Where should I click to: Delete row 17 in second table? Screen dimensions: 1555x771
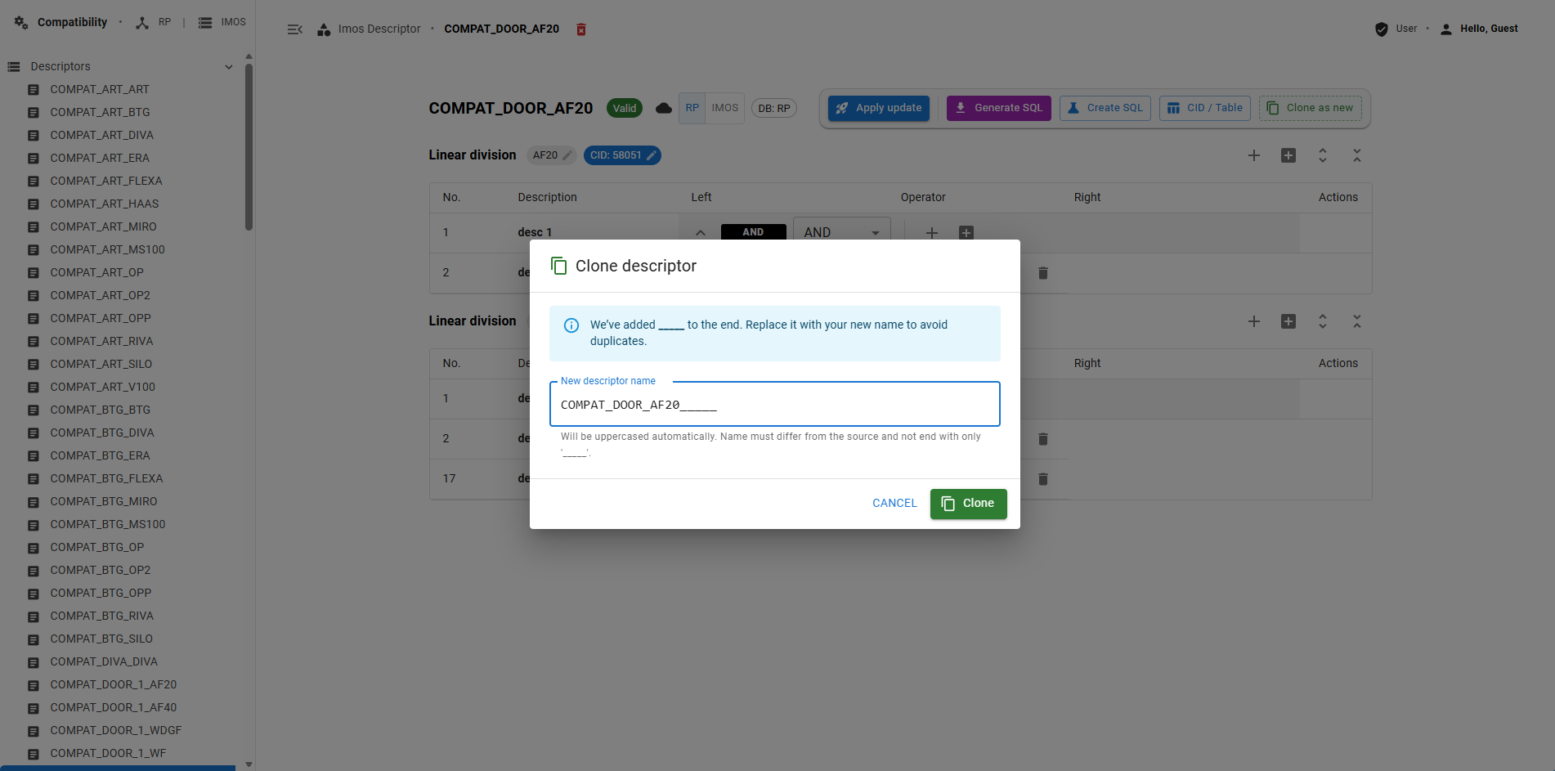click(x=1043, y=479)
